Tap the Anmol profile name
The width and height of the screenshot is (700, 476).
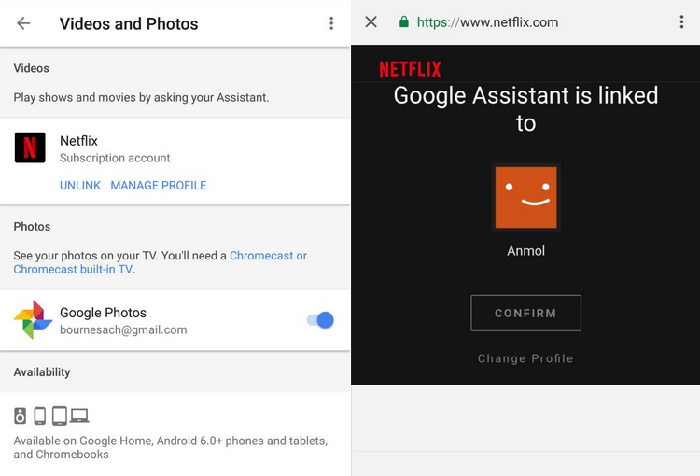(525, 251)
